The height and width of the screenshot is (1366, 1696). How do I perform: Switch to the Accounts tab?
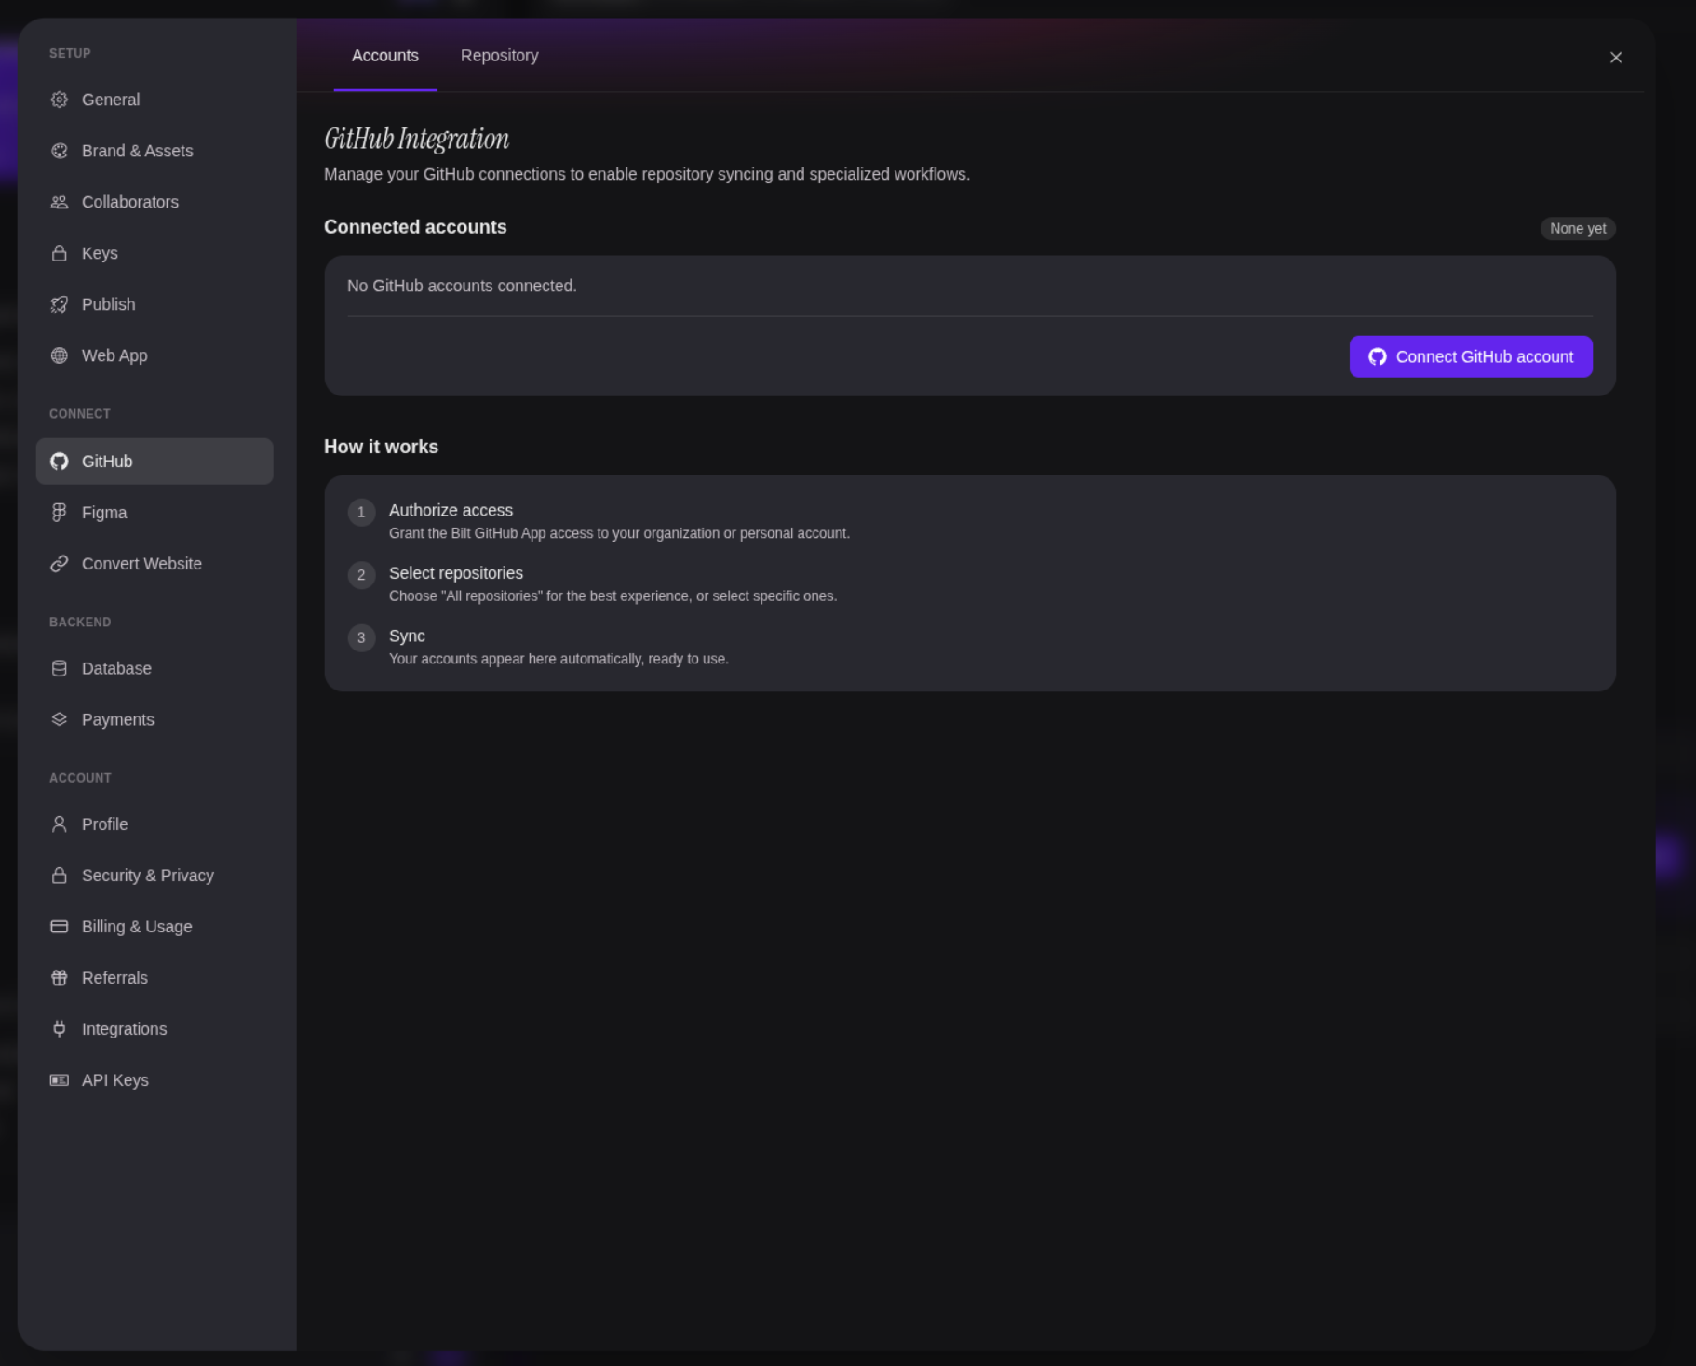point(385,56)
